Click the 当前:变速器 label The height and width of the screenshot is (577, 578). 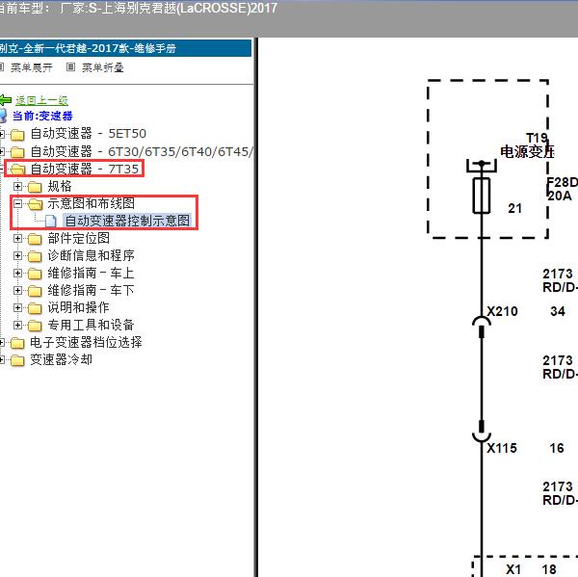coord(42,116)
